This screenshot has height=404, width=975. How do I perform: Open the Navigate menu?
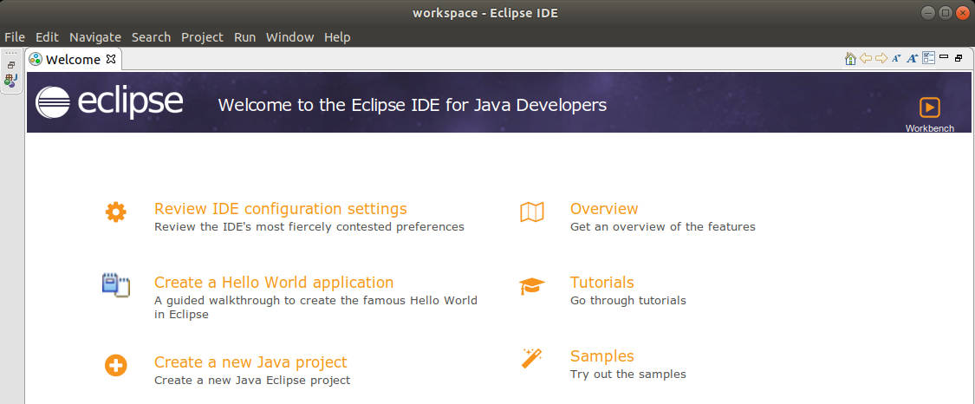click(95, 37)
